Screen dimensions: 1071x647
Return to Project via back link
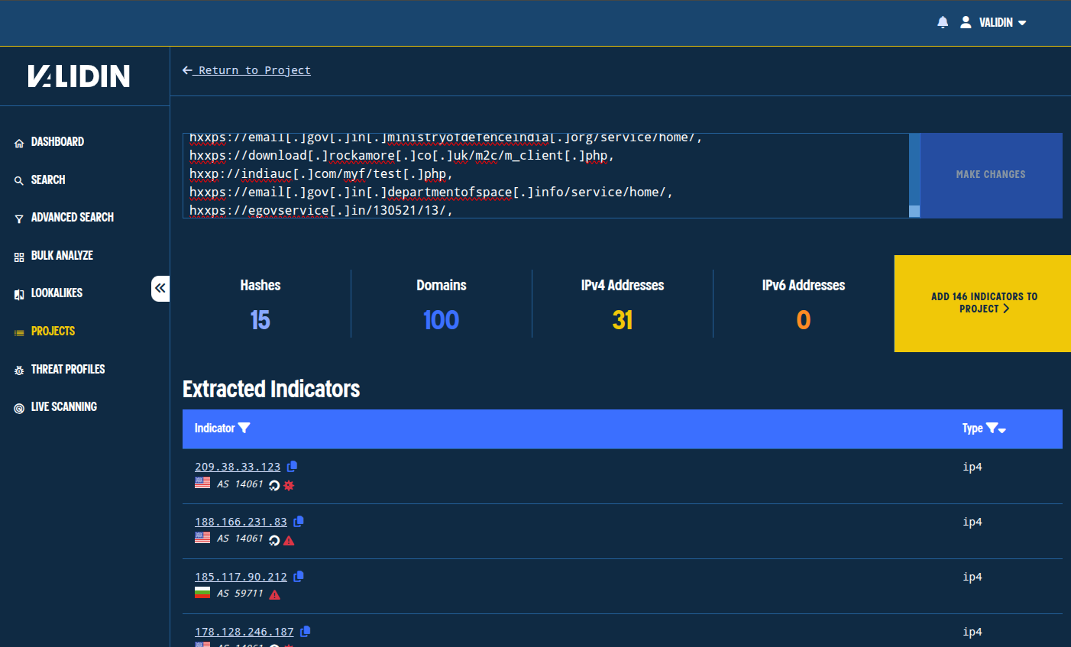click(247, 70)
